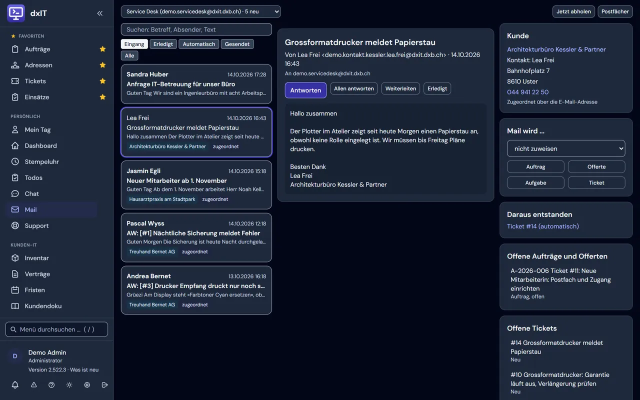Open Postfächer settings button
640x400 pixels.
tap(615, 11)
